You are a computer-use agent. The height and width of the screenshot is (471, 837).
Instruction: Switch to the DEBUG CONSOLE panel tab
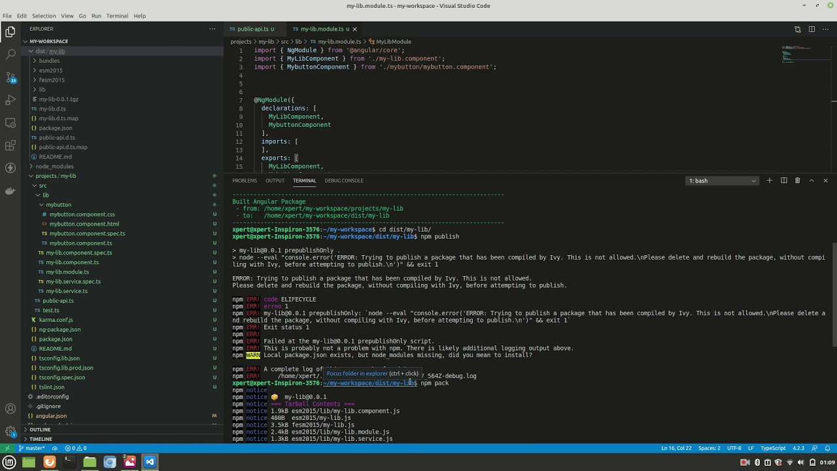[344, 181]
